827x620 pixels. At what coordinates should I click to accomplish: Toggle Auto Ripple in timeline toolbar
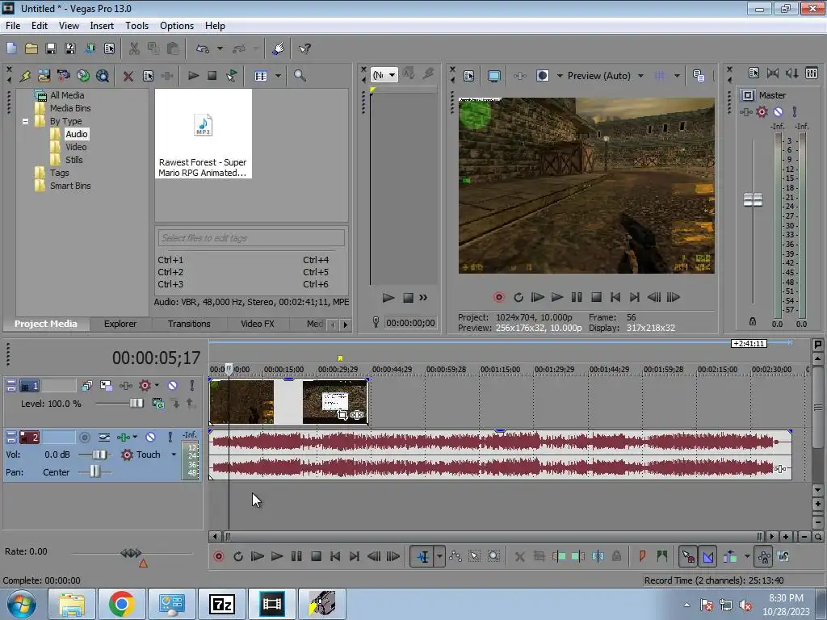pyautogui.click(x=730, y=556)
